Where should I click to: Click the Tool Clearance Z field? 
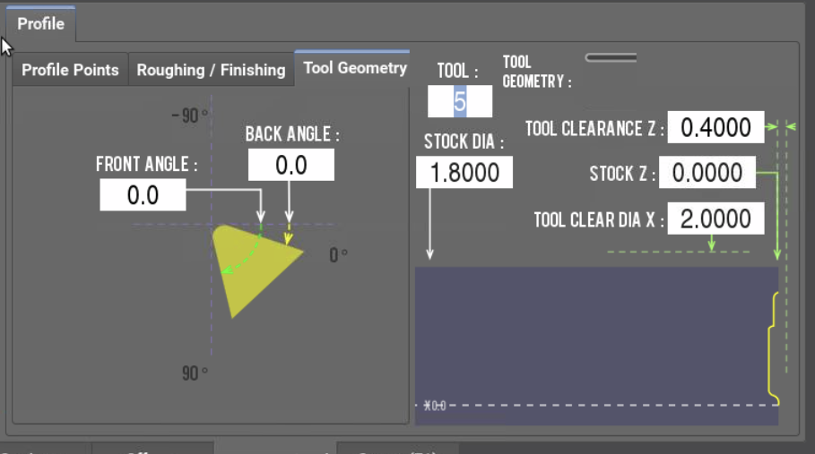(x=715, y=127)
